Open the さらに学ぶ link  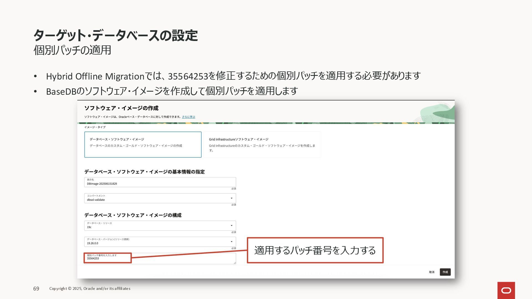188,117
